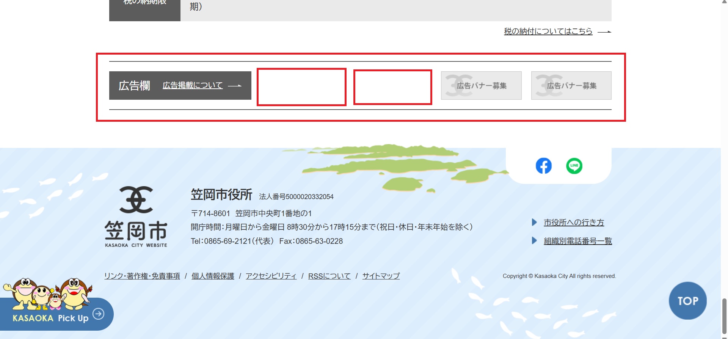Open サイトマップ link
The height and width of the screenshot is (339, 728).
click(381, 276)
